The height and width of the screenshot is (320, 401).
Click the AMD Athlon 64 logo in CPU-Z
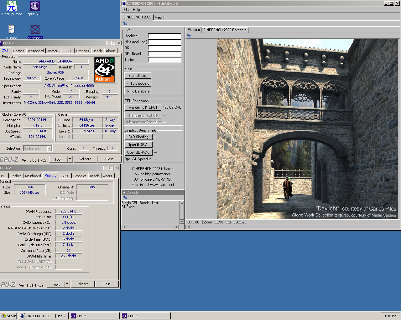104,70
